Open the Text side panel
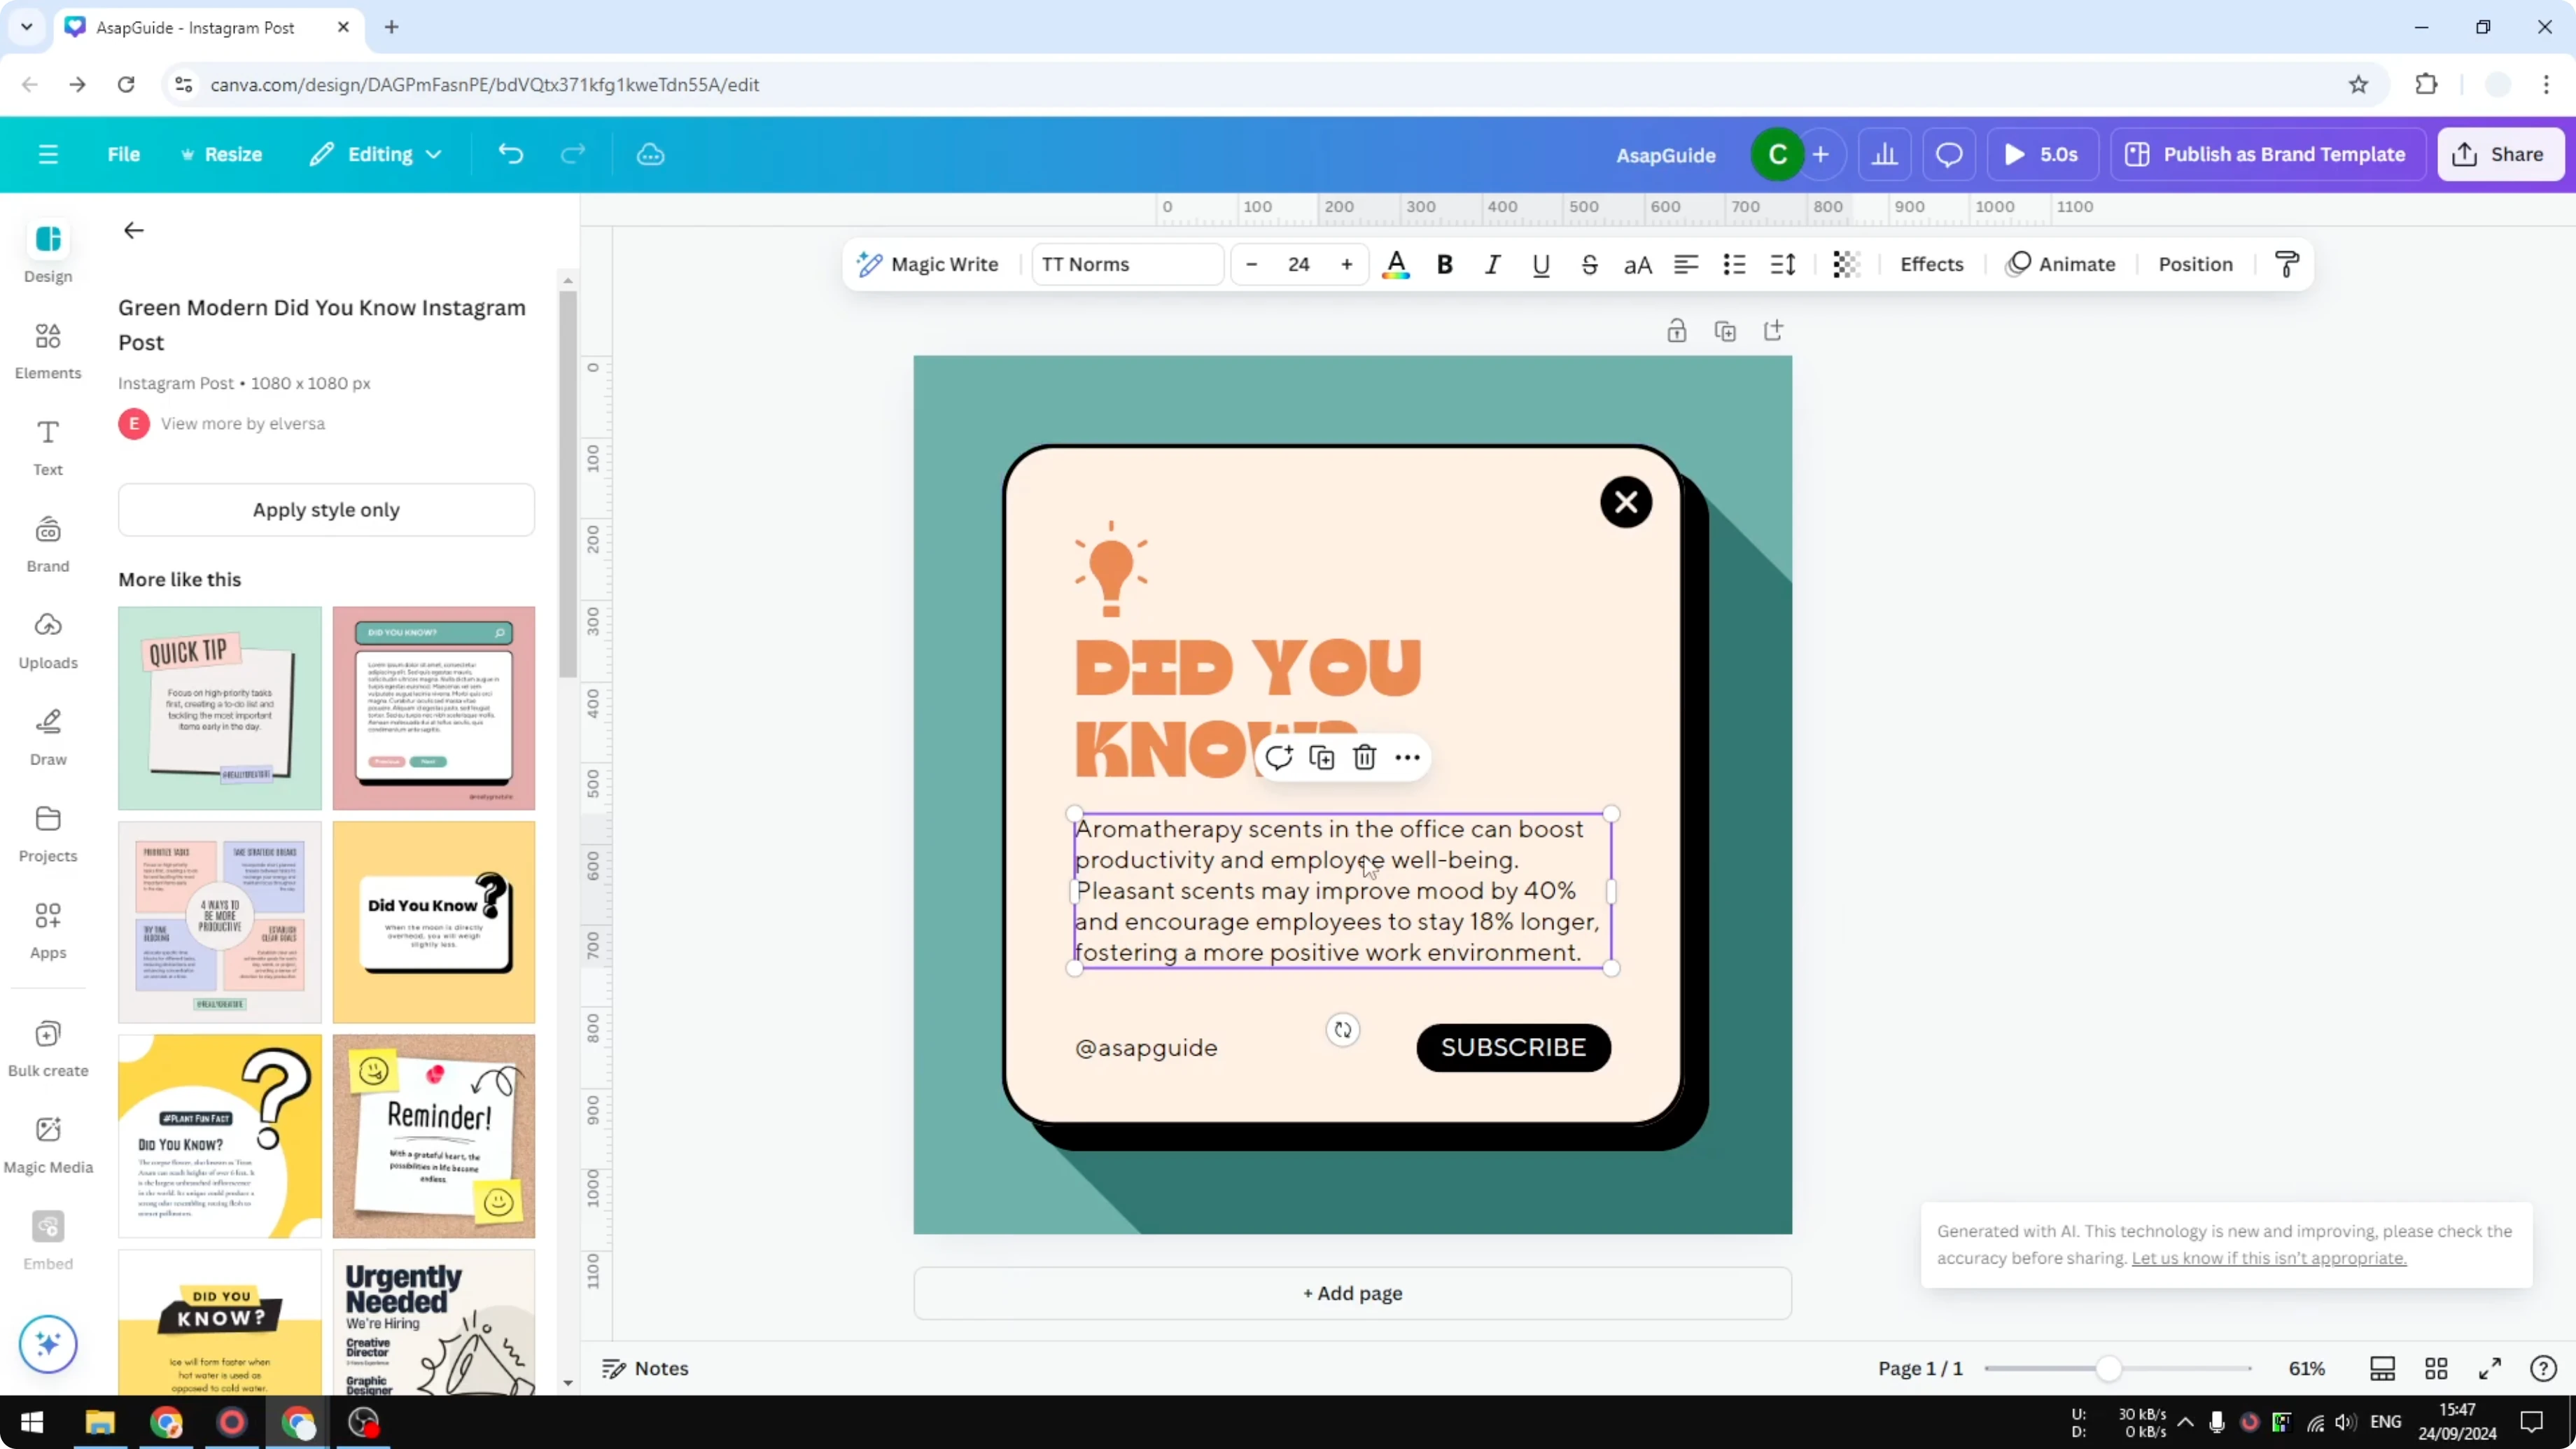 pyautogui.click(x=48, y=448)
